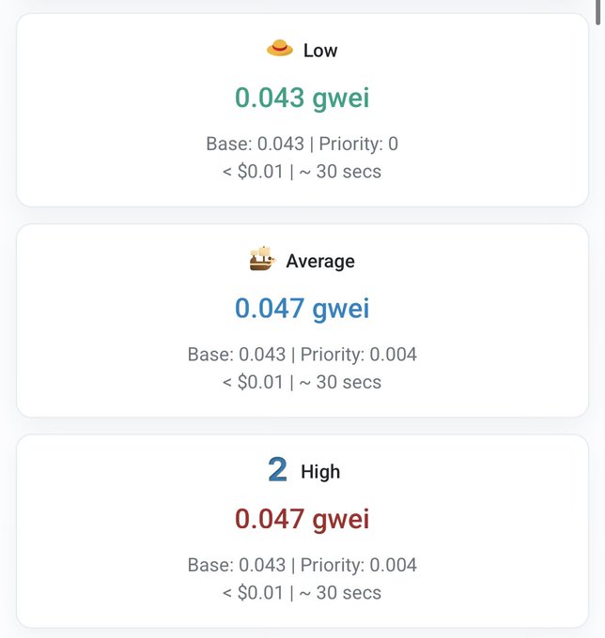Click the red 0.047 gwei value

[302, 519]
